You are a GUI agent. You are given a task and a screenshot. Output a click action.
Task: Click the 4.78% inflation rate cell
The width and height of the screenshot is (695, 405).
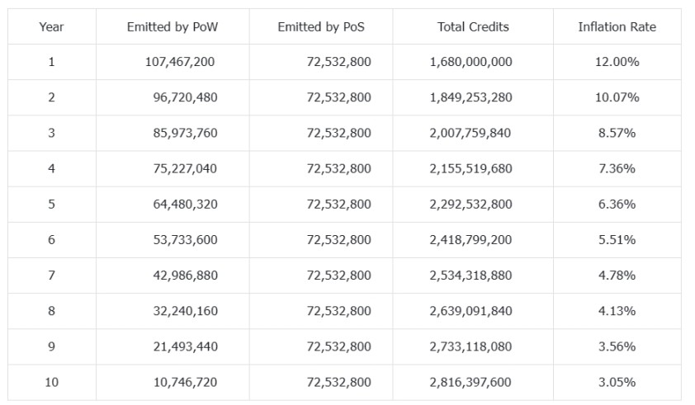pos(617,275)
